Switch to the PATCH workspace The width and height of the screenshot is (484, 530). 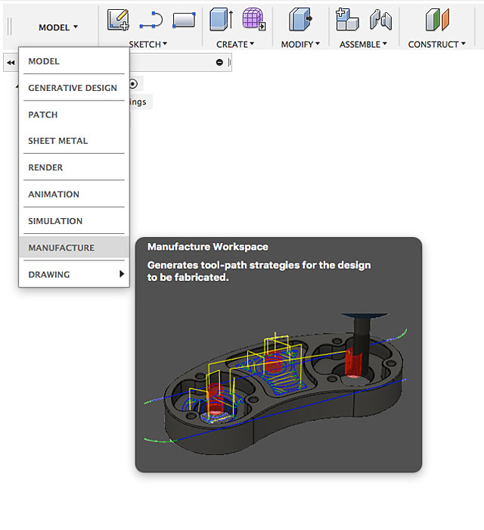(74, 114)
